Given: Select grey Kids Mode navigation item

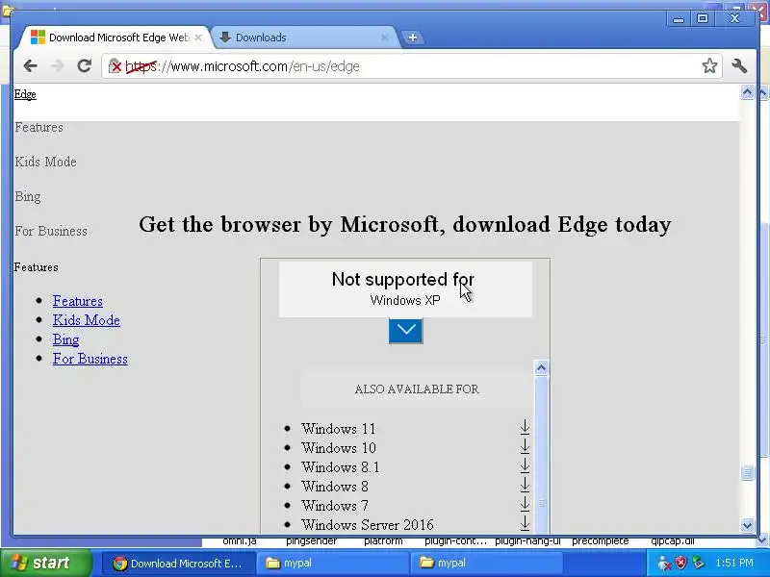Looking at the screenshot, I should pyautogui.click(x=45, y=162).
